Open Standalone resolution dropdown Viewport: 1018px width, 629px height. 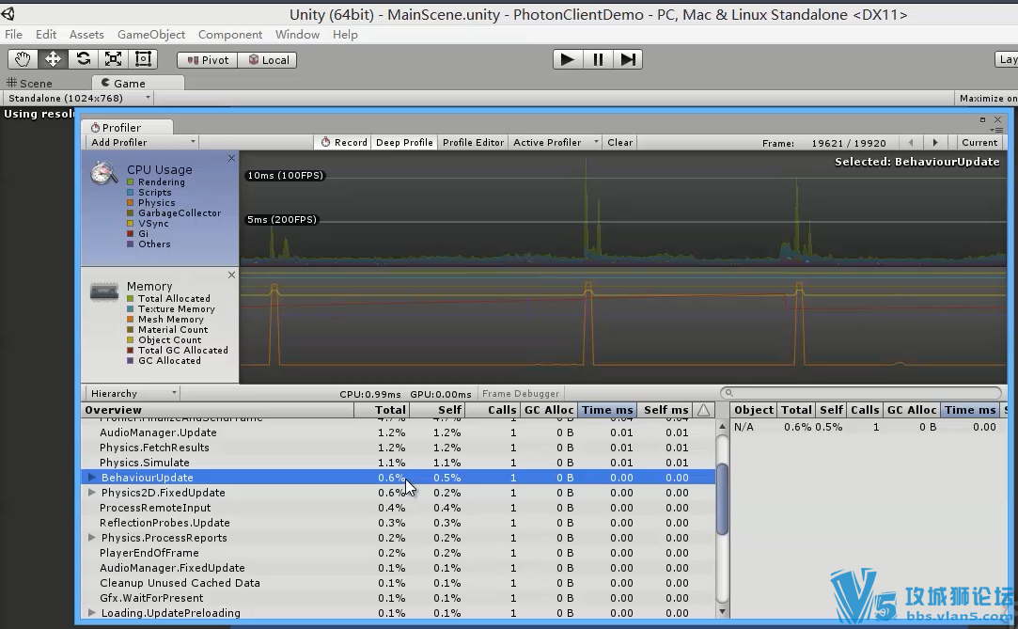pyautogui.click(x=78, y=98)
